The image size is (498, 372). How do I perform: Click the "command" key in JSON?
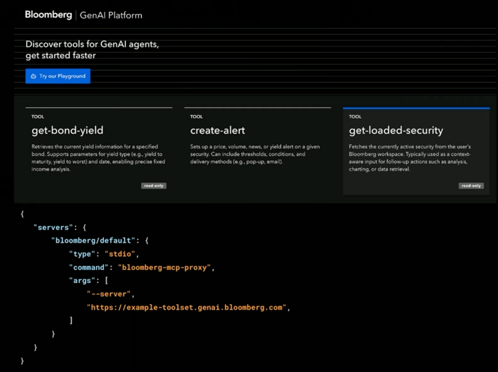coord(89,267)
